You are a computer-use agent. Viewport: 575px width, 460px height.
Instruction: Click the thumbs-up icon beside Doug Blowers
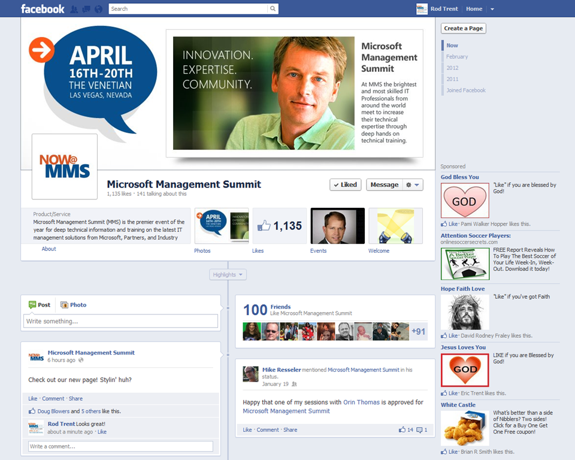(32, 411)
